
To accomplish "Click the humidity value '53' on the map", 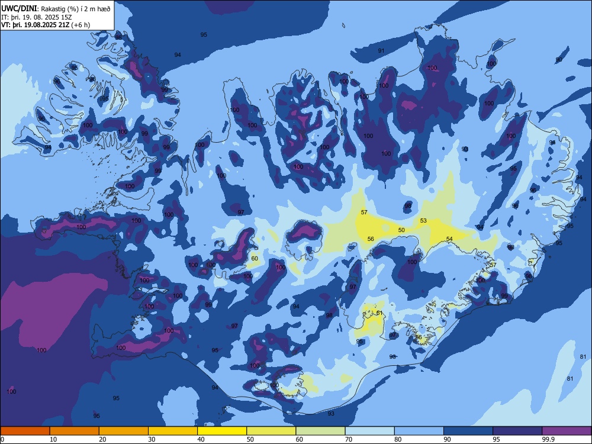I will tap(423, 220).
